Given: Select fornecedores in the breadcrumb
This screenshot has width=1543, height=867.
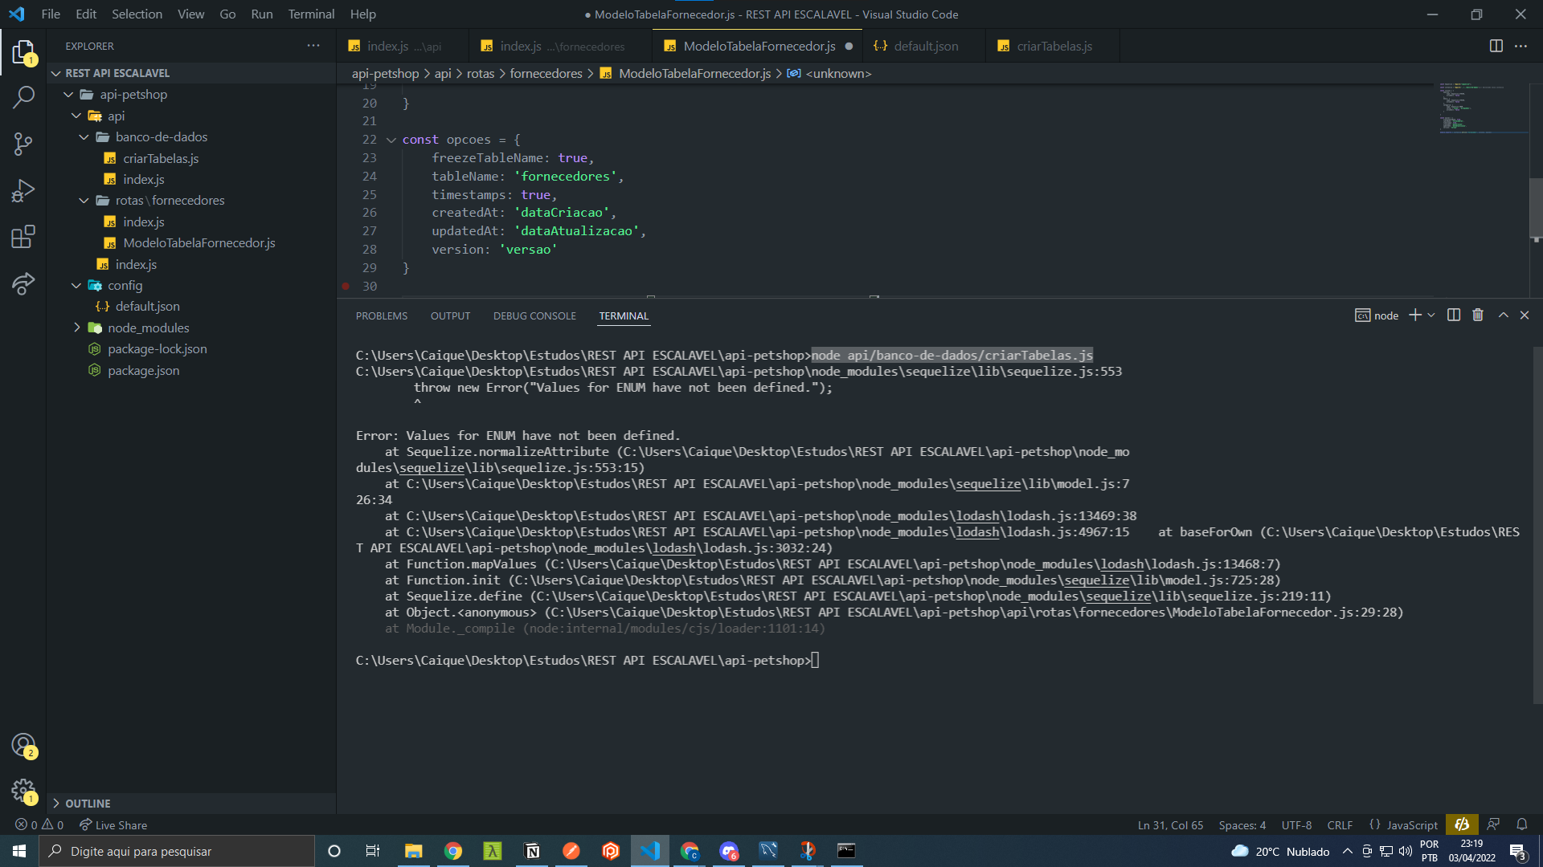Looking at the screenshot, I should pyautogui.click(x=546, y=73).
